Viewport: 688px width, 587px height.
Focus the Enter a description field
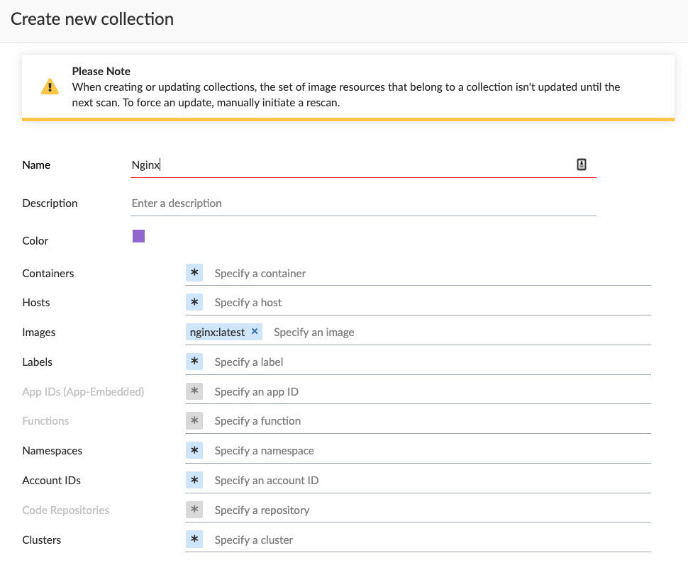pyautogui.click(x=363, y=203)
